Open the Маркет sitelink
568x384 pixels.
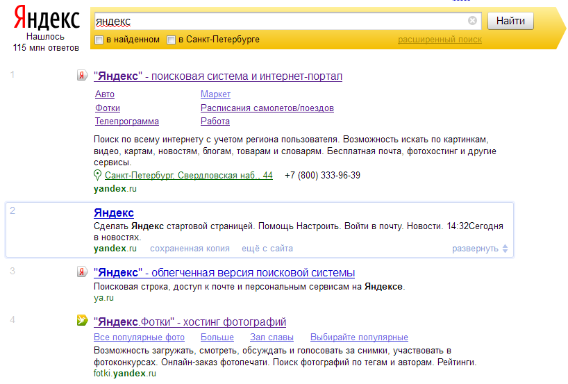pyautogui.click(x=215, y=94)
